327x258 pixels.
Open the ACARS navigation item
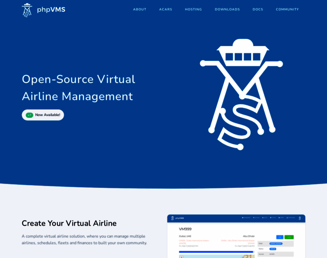(x=166, y=9)
